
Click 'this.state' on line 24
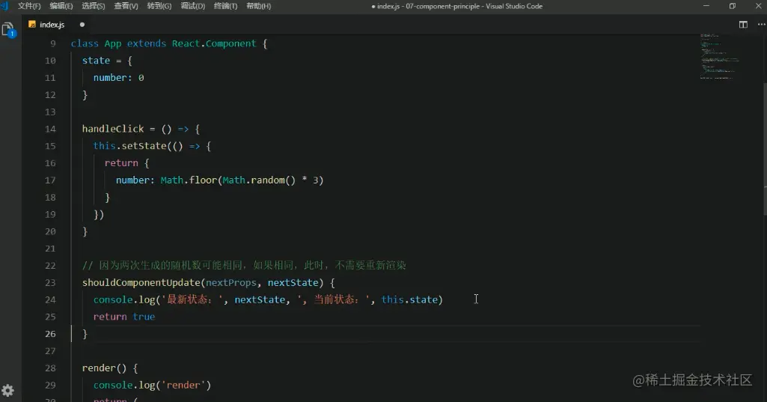click(x=409, y=299)
